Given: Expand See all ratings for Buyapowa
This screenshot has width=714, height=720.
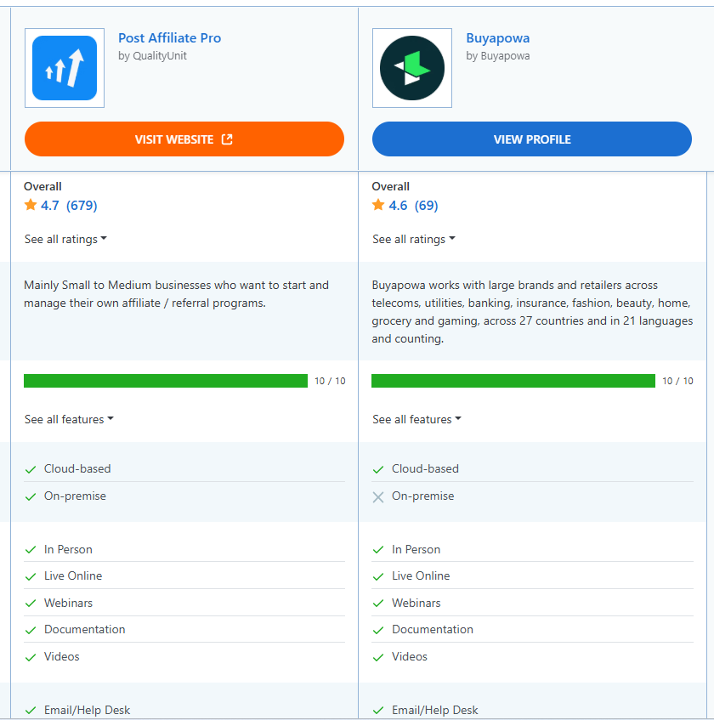Looking at the screenshot, I should (x=413, y=239).
